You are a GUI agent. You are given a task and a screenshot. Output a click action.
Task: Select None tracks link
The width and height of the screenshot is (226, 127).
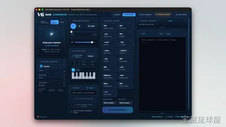(x=91, y=88)
